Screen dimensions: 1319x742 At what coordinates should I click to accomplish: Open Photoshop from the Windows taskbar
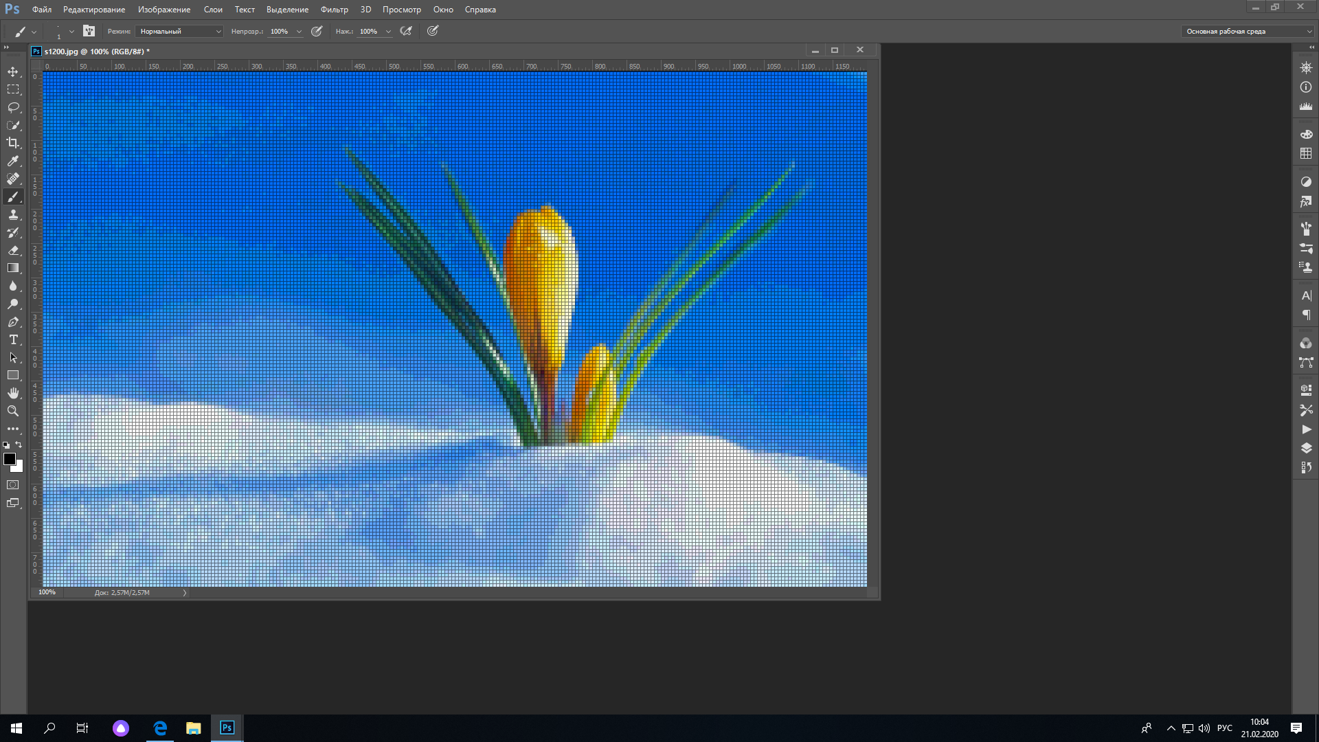(227, 728)
